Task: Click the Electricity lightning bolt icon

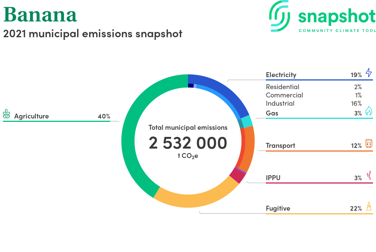Action: pyautogui.click(x=369, y=73)
